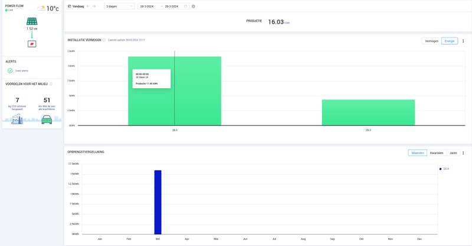
Task: Click the 29-3 x-axis label
Action: point(368,131)
